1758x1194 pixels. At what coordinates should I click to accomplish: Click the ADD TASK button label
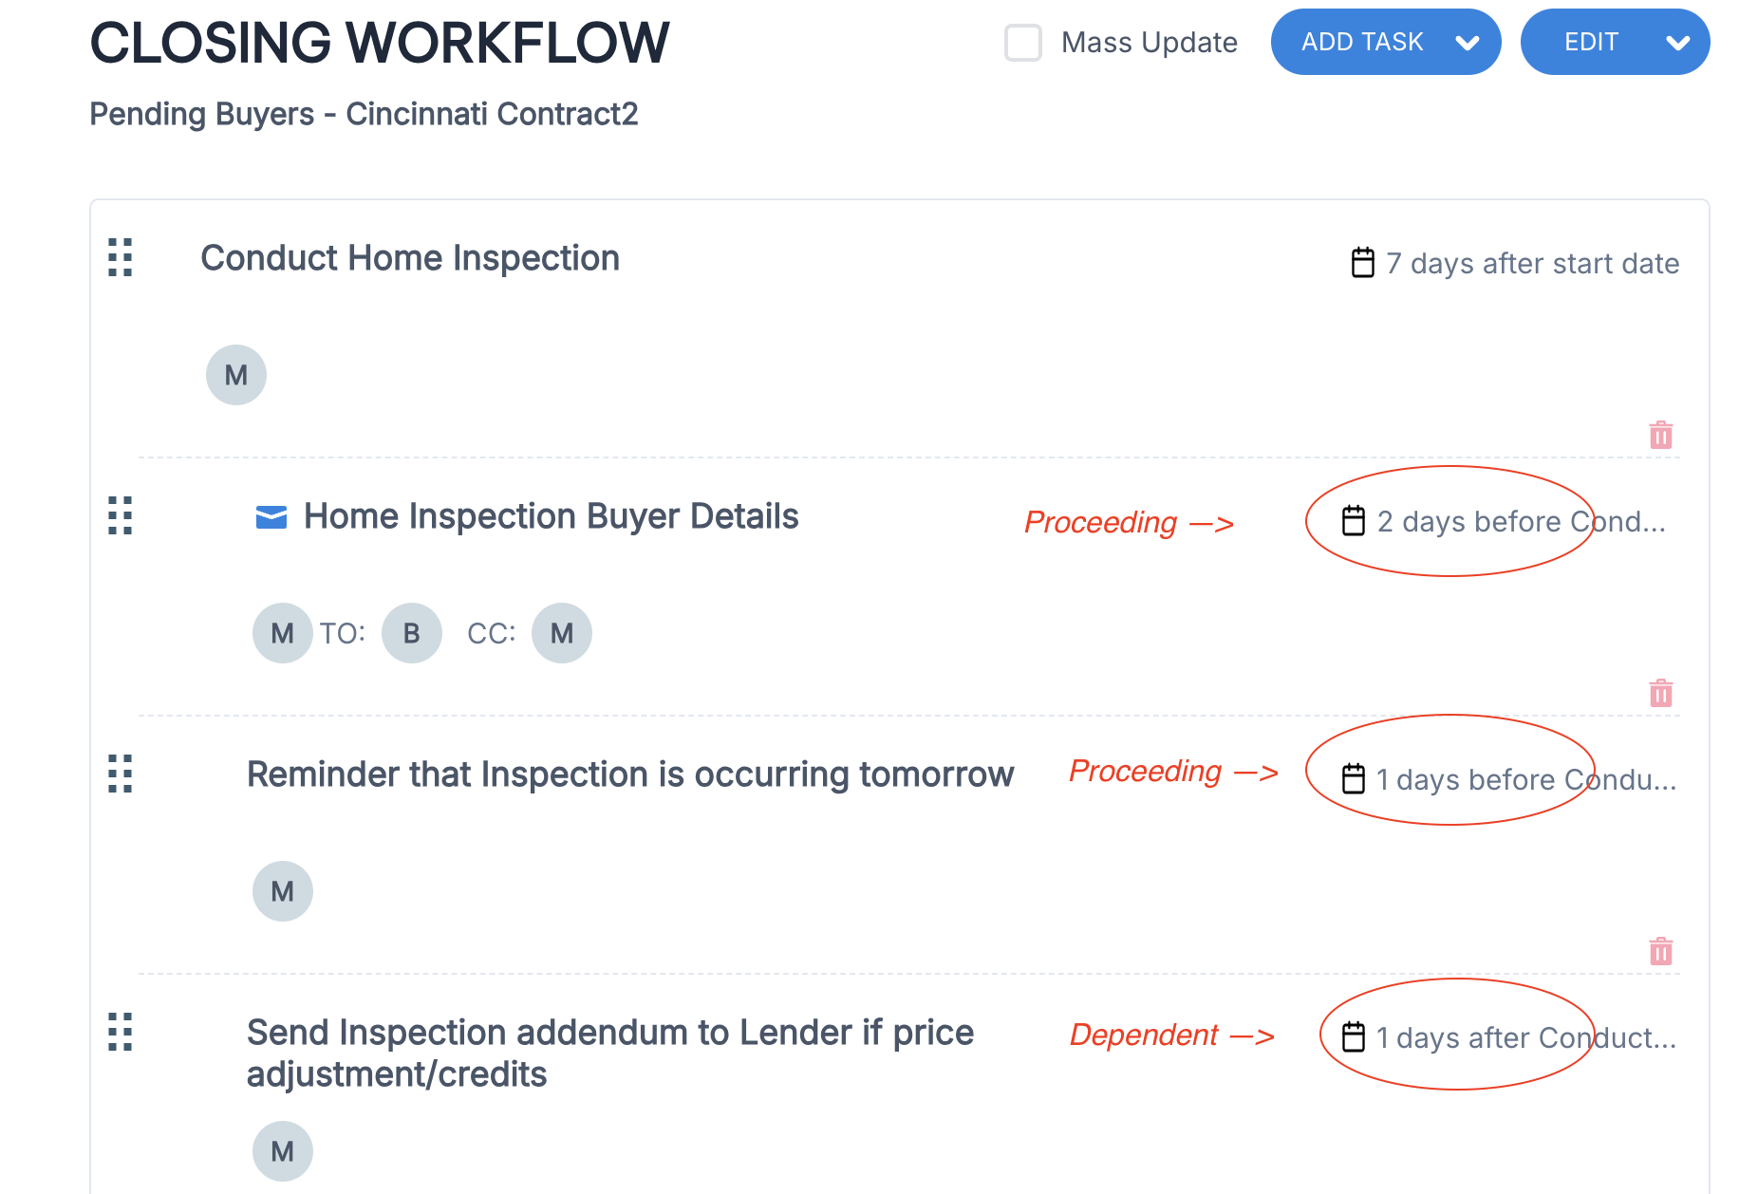(x=1362, y=43)
